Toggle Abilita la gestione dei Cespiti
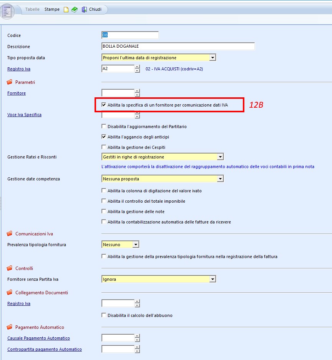332x360 pixels. tap(104, 147)
